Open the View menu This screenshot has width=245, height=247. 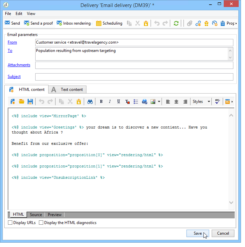click(31, 14)
